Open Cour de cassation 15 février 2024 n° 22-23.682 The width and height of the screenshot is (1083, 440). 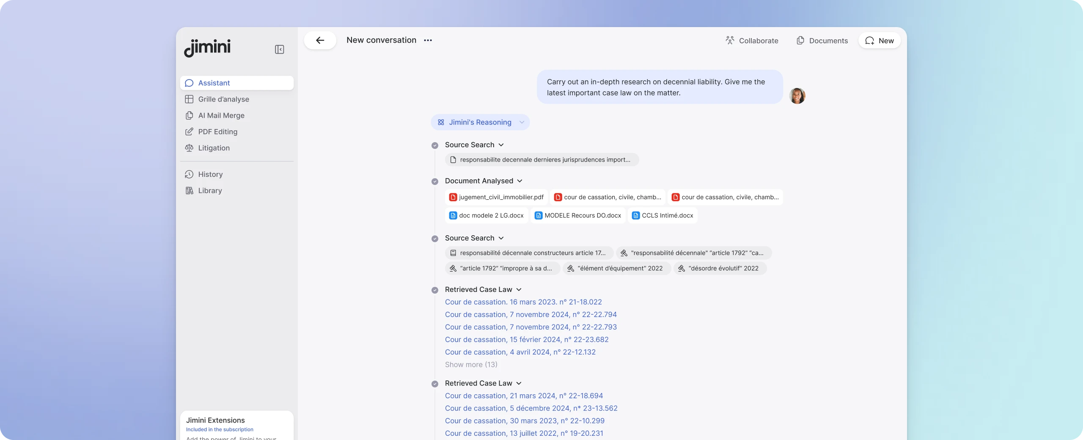click(x=527, y=339)
